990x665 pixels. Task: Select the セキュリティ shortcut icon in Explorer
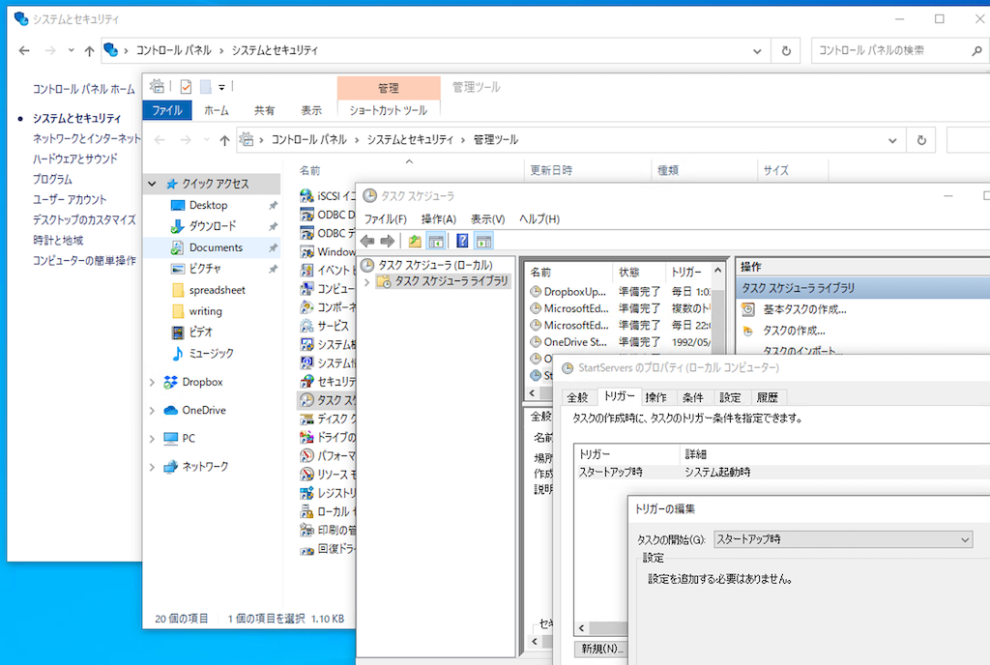(x=306, y=381)
